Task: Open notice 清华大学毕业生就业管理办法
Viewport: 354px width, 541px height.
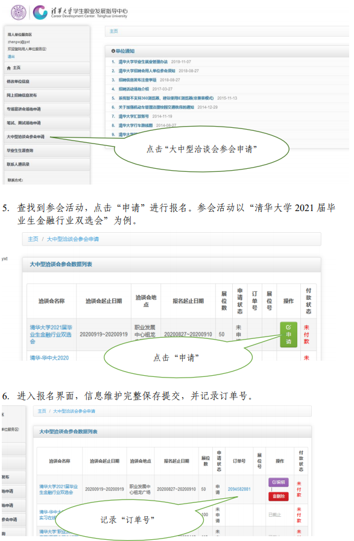Action: tap(143, 62)
